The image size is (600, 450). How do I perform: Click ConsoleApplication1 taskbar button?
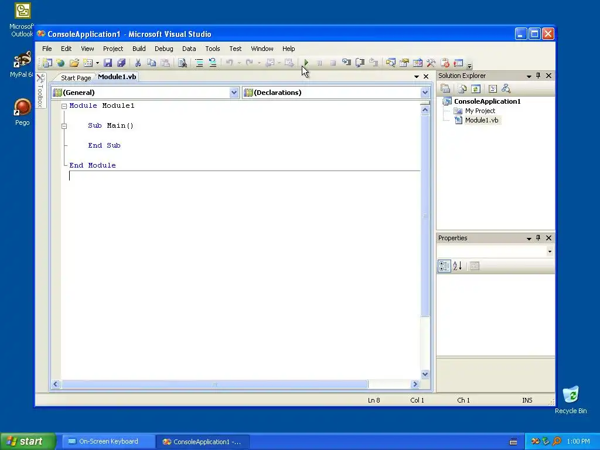(x=203, y=442)
